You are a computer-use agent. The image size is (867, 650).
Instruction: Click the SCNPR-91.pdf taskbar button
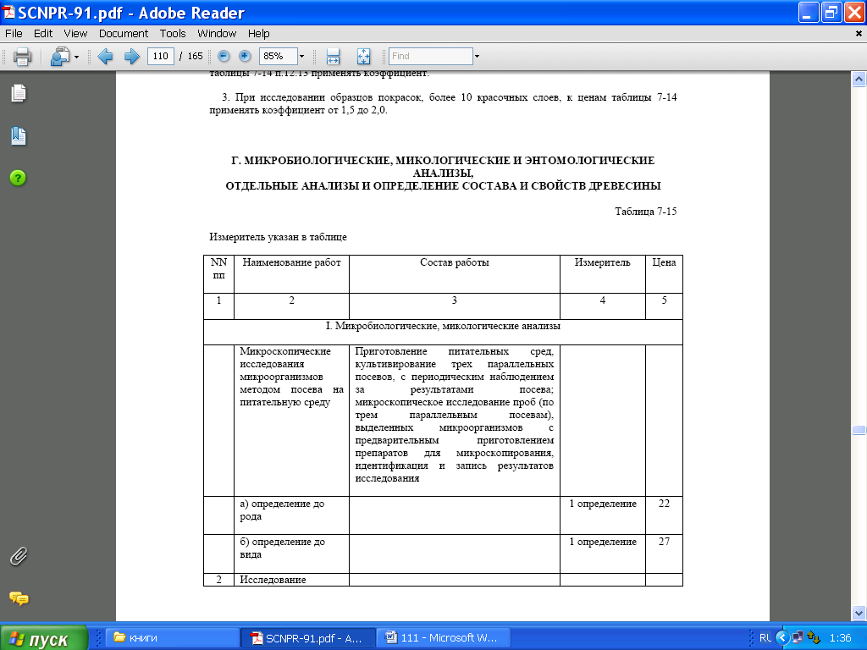click(x=308, y=638)
